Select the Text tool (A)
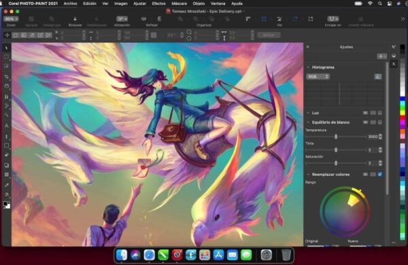The image size is (408, 265). coord(7,126)
